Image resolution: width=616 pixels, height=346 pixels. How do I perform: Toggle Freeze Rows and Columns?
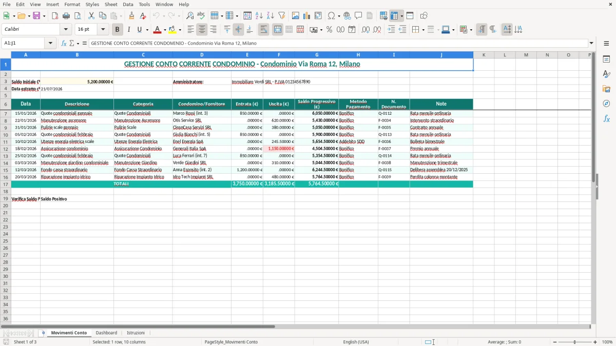(394, 16)
